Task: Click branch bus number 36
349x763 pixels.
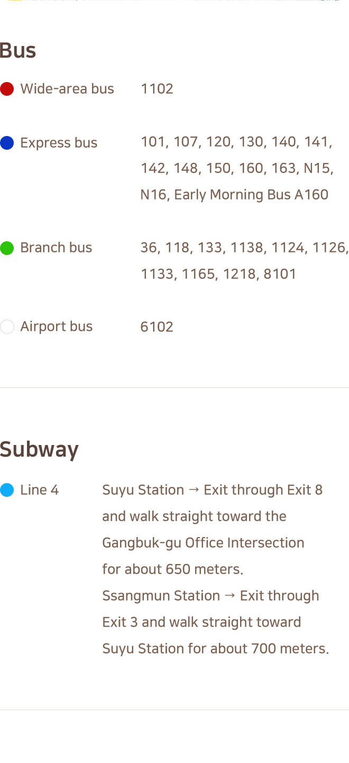Action: [149, 248]
